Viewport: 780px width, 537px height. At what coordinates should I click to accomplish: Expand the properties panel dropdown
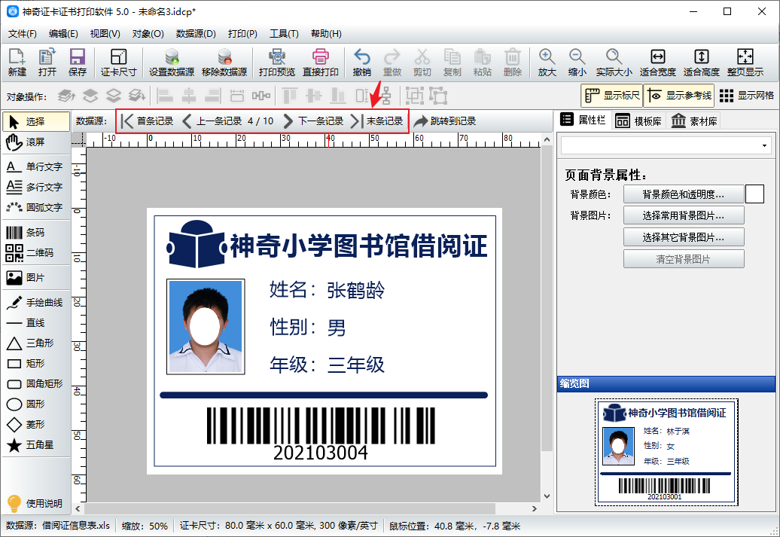point(763,146)
